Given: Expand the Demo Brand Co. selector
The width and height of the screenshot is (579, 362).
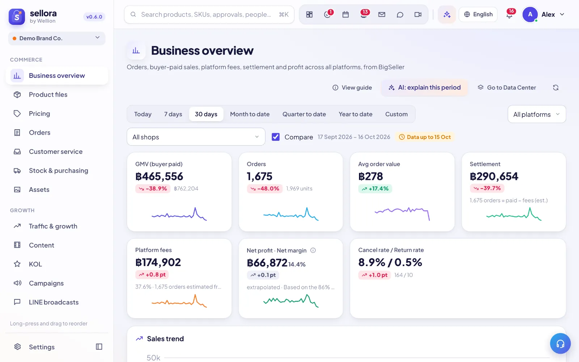Looking at the screenshot, I should 57,38.
